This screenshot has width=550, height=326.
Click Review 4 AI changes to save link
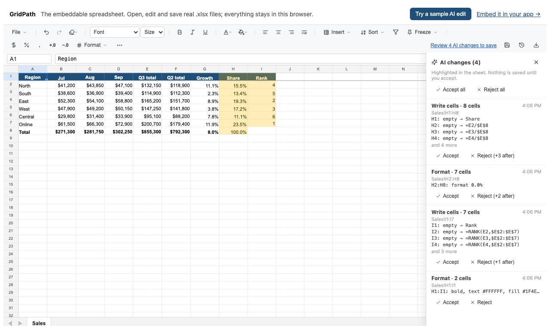click(x=464, y=45)
